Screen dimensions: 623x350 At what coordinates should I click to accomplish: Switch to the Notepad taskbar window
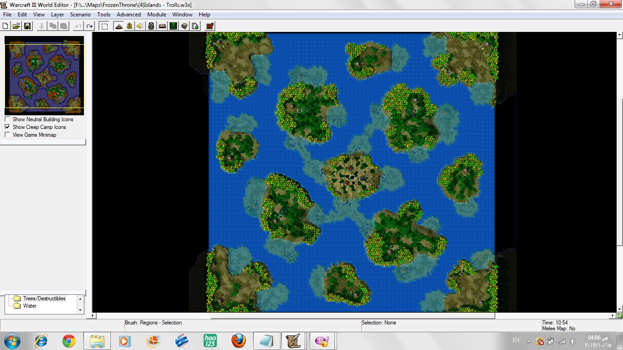click(267, 341)
